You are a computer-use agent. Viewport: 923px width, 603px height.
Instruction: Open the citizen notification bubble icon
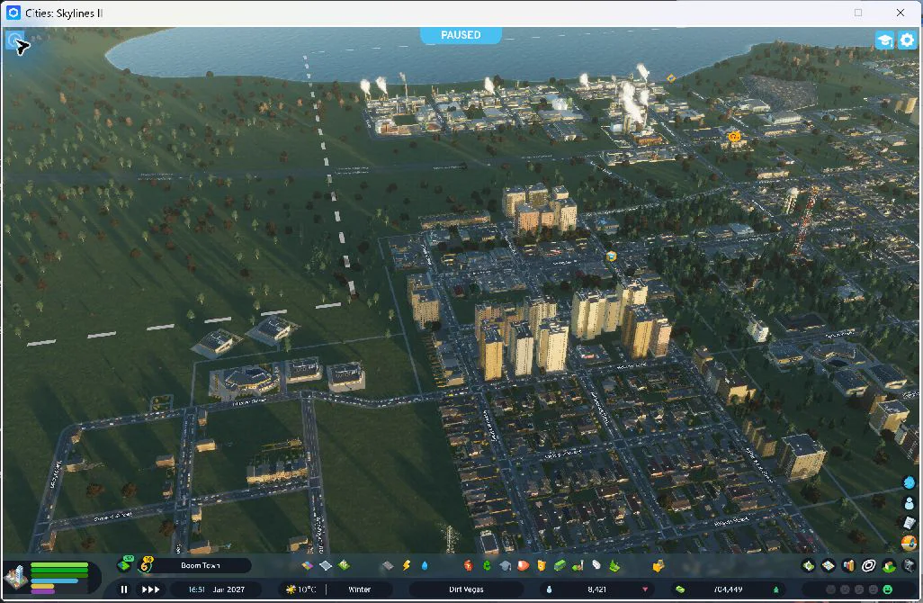(909, 502)
